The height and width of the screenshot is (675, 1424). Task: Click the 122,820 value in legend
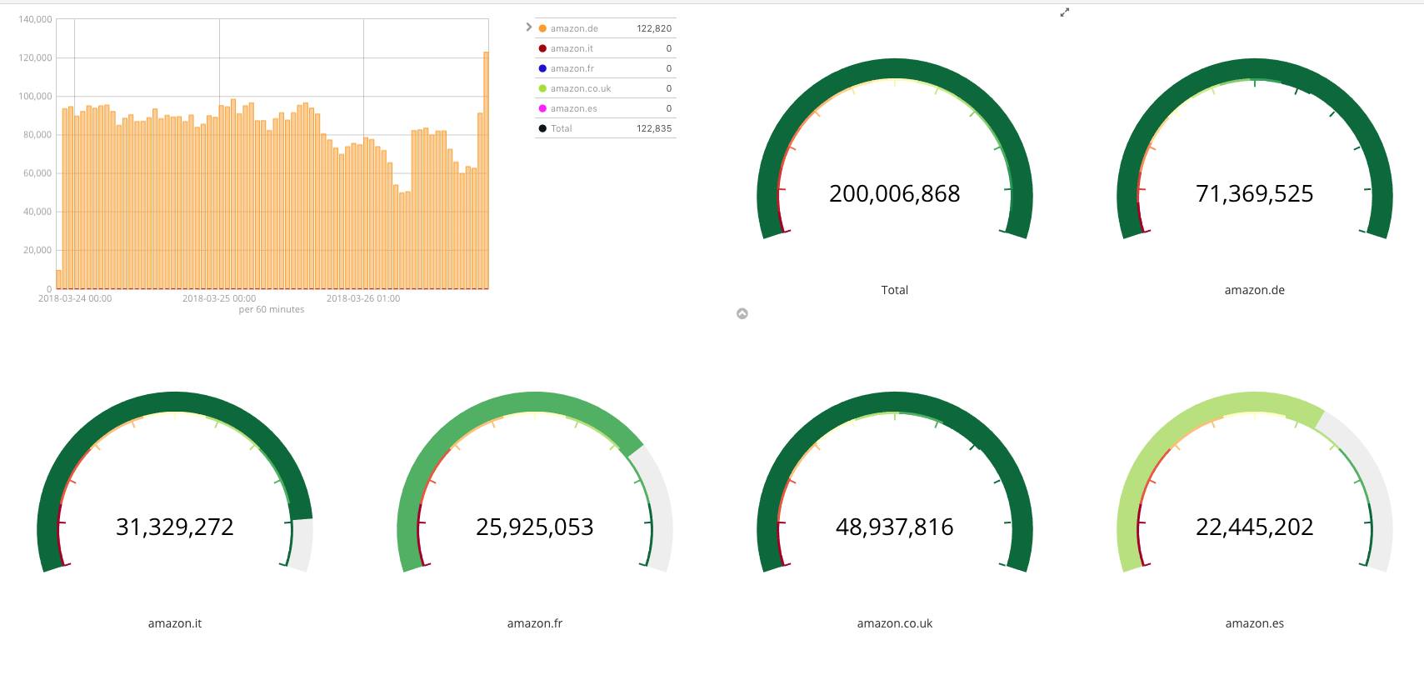coord(654,28)
